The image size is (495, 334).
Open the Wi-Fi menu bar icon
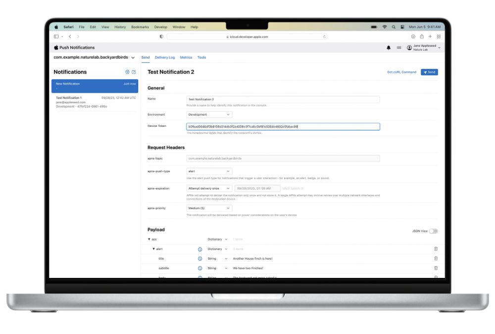pos(385,27)
